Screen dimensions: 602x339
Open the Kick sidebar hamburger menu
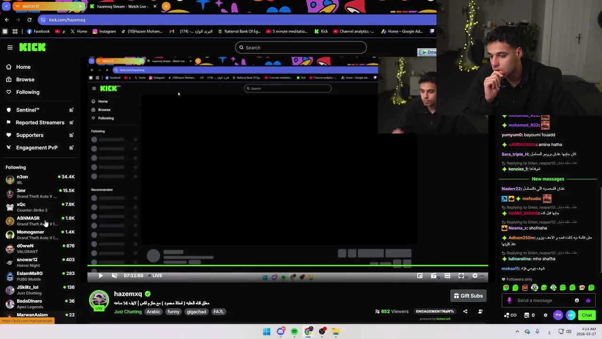tap(10, 48)
